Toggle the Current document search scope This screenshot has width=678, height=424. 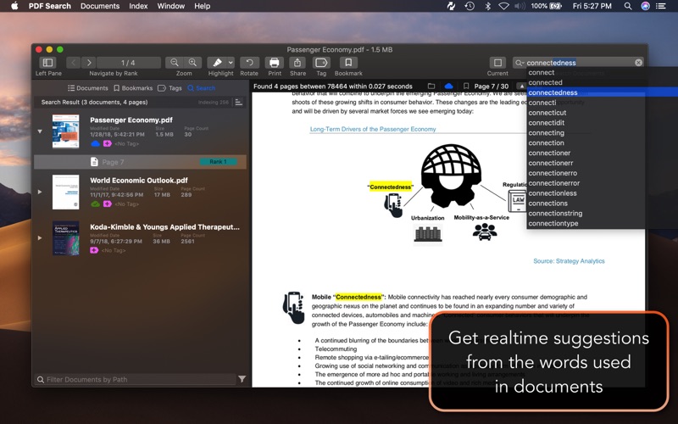tap(497, 63)
